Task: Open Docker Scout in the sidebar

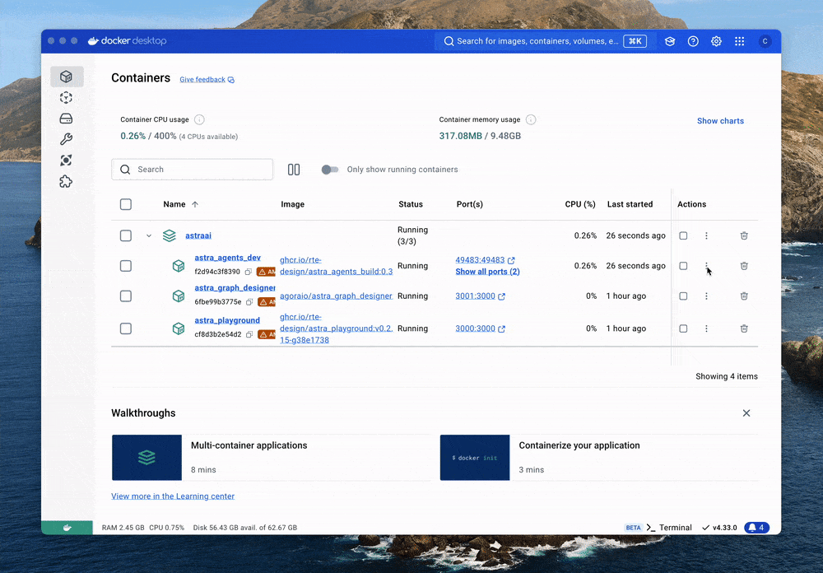Action: click(x=66, y=161)
